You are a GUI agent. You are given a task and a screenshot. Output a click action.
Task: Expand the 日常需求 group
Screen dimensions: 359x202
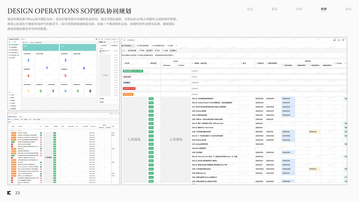(127, 83)
